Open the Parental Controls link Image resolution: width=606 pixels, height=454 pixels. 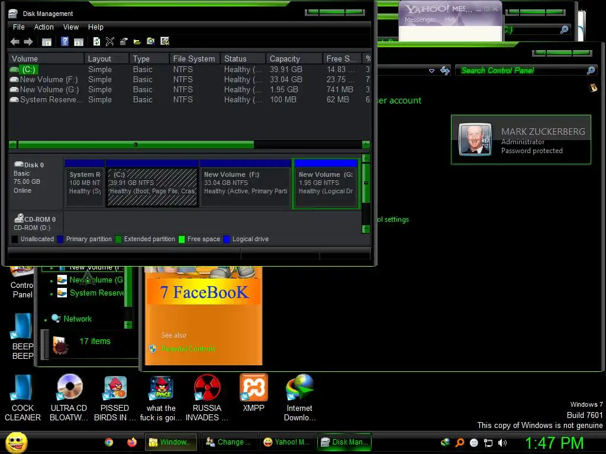(x=189, y=349)
